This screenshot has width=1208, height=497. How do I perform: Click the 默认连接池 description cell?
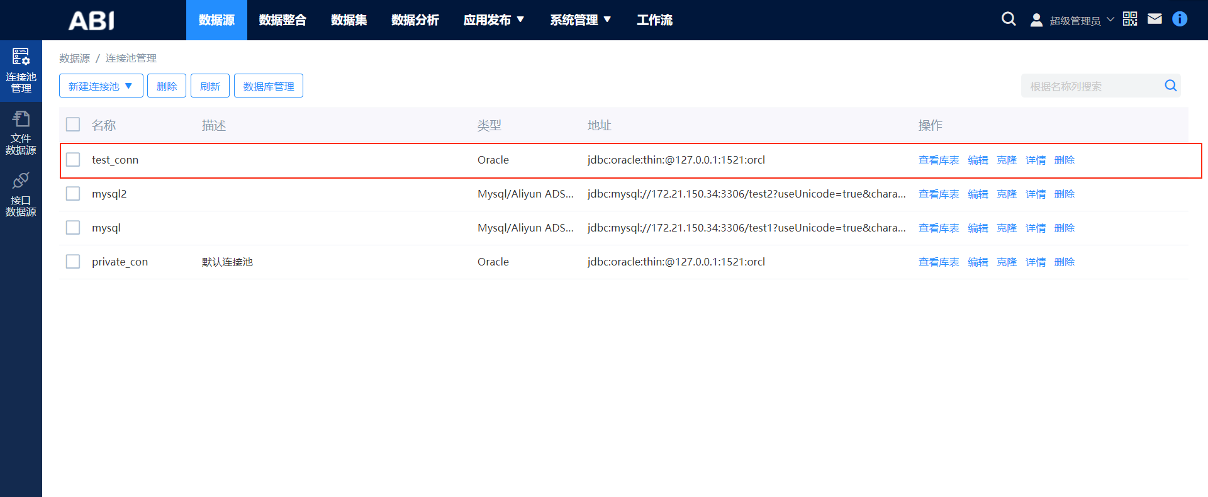(227, 262)
